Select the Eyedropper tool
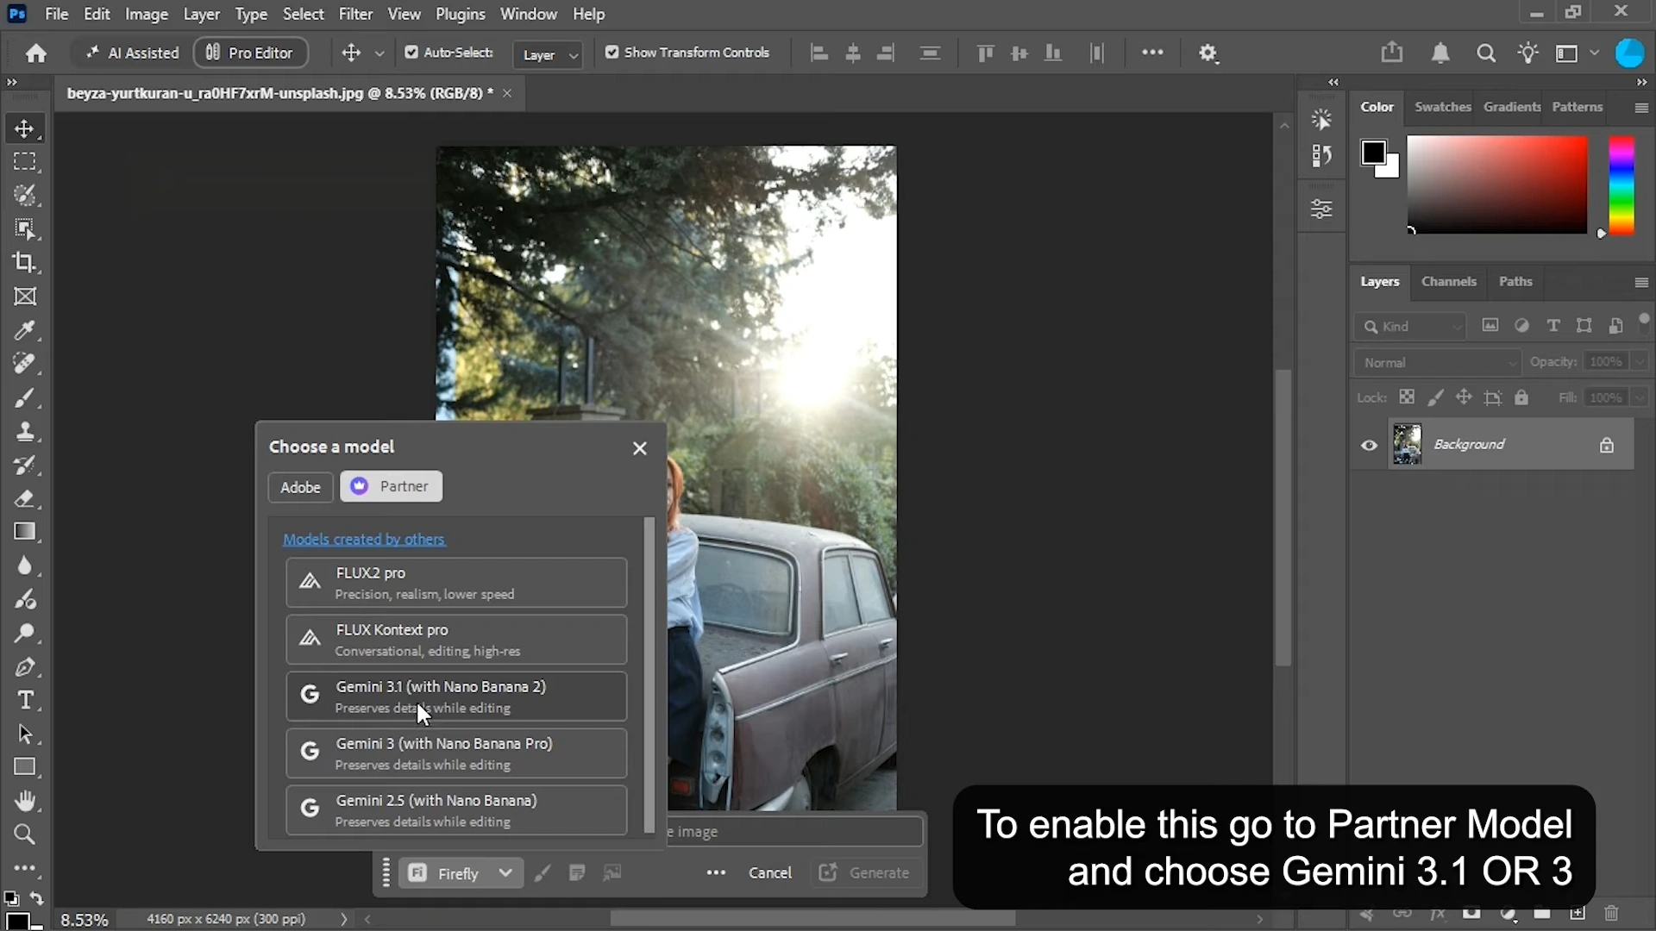Image resolution: width=1656 pixels, height=931 pixels. (24, 330)
